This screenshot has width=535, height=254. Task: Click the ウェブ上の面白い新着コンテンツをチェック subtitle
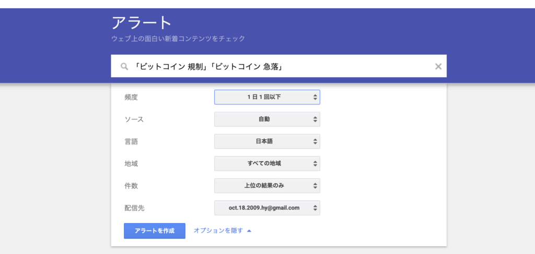178,39
